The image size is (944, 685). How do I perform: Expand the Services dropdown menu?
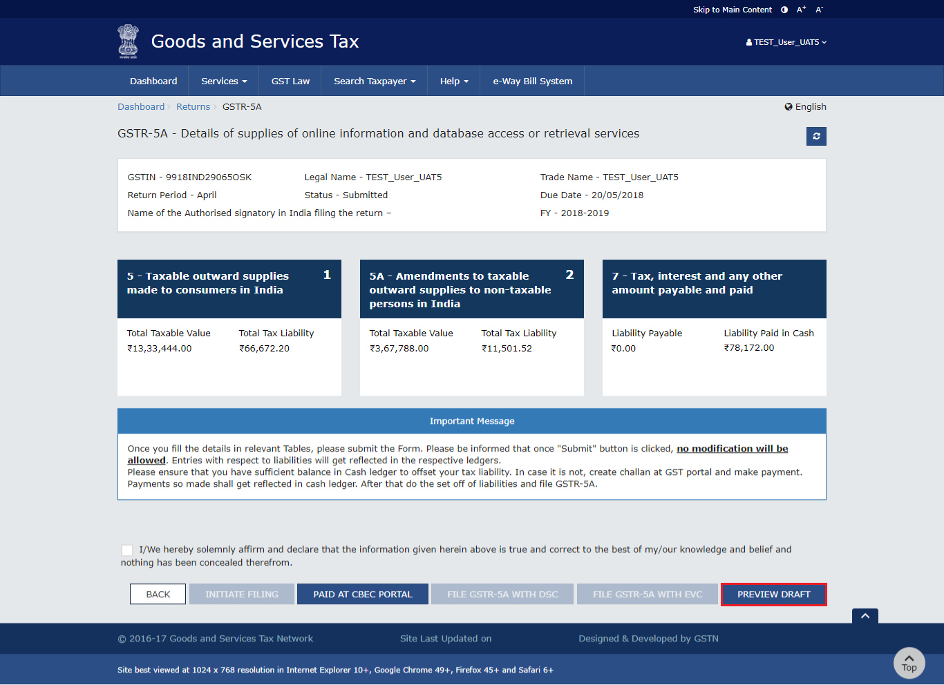click(x=224, y=81)
